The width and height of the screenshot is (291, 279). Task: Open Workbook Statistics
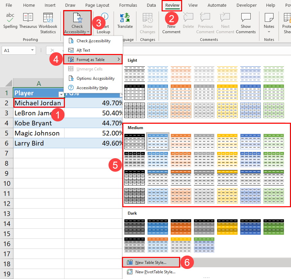coord(48,23)
